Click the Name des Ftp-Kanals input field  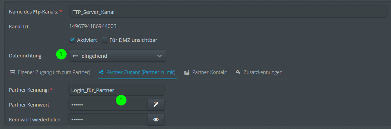(x=229, y=12)
